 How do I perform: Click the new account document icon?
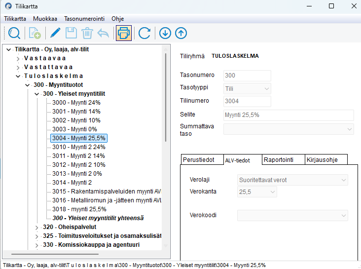point(35,33)
